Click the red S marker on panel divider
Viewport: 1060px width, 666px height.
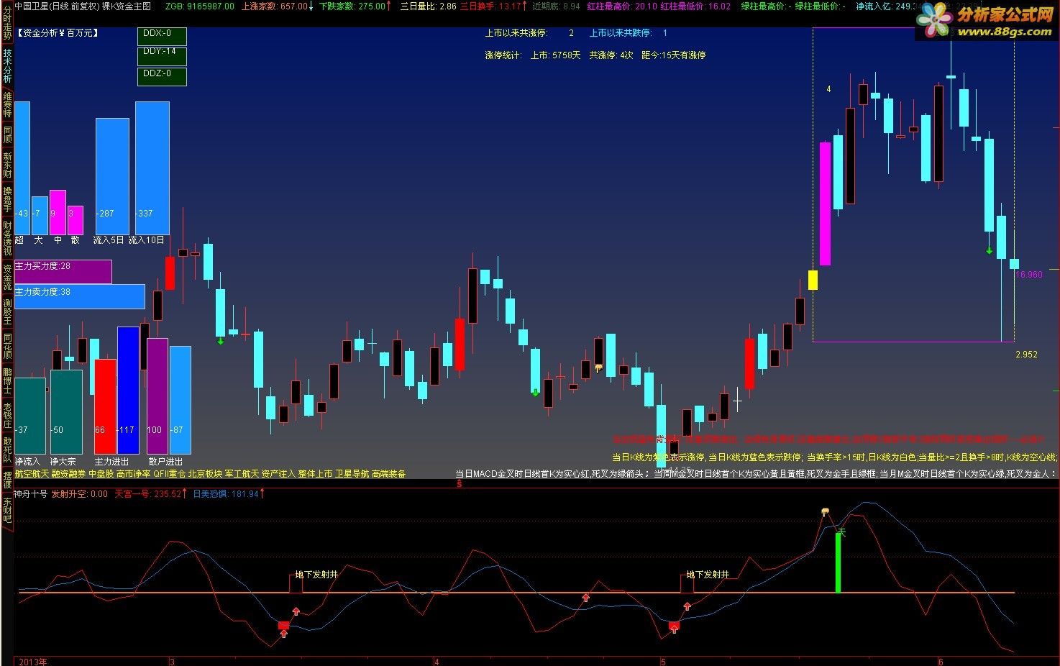(x=459, y=484)
